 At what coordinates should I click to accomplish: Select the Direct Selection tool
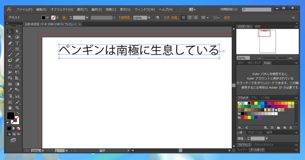[x=17, y=31]
